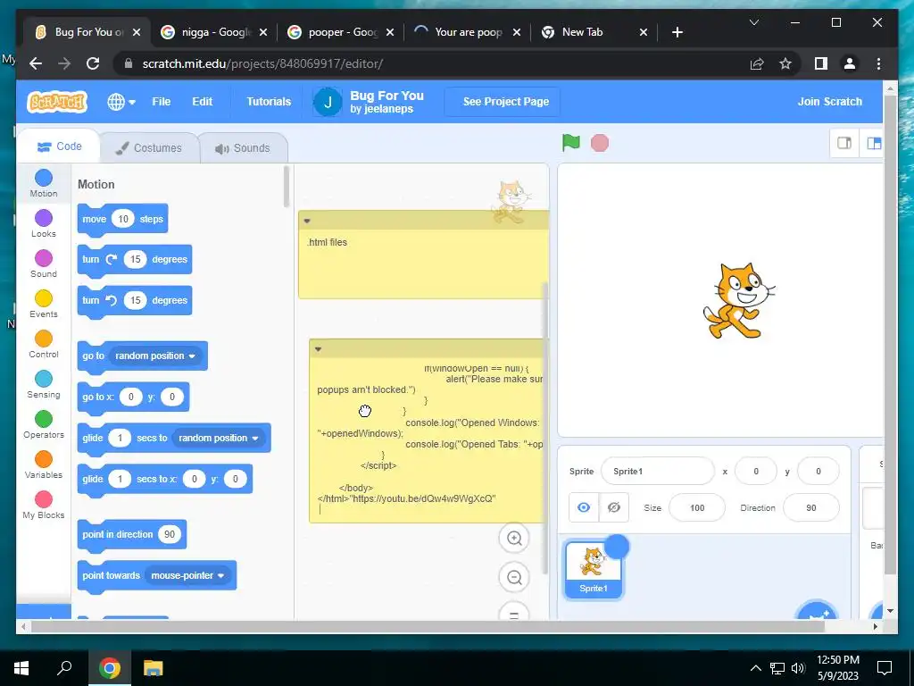Open Windows Start menu
Image resolution: width=914 pixels, height=686 pixels.
point(21,668)
